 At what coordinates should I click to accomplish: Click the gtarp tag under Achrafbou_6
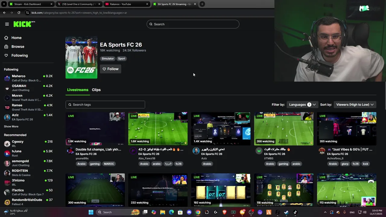coord(345,164)
